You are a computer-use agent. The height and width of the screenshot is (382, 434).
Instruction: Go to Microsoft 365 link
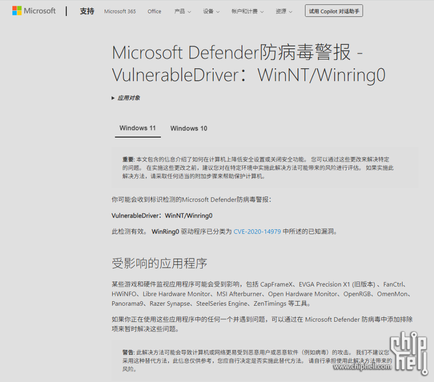120,12
